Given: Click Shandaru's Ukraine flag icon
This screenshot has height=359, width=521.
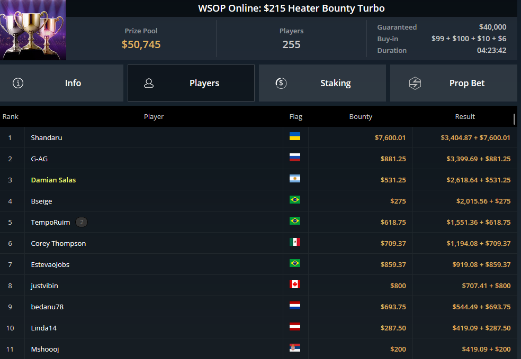Looking at the screenshot, I should (295, 136).
